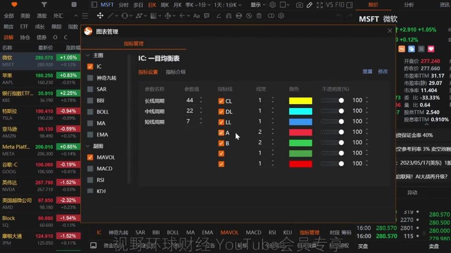Close the 图表管理 dialog

[x=390, y=31]
